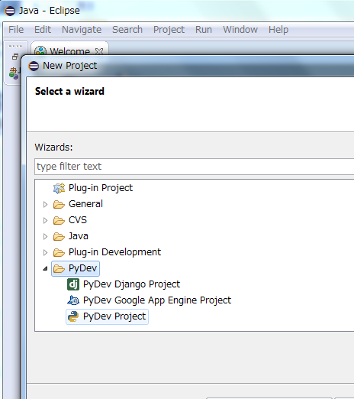Click the Plug-in Development folder icon
Screen dimensions: 354x399
click(x=59, y=252)
